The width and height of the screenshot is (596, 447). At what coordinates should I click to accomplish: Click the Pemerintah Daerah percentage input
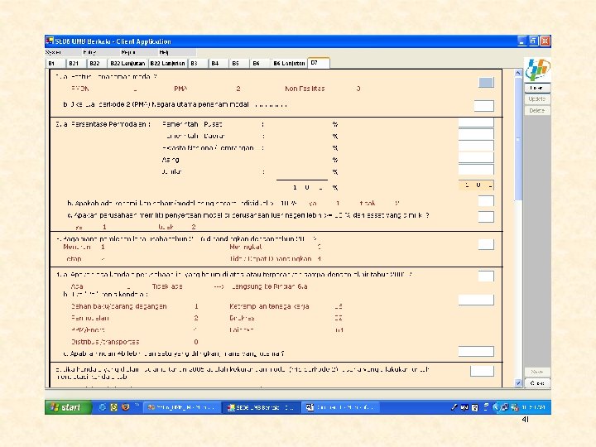click(476, 134)
